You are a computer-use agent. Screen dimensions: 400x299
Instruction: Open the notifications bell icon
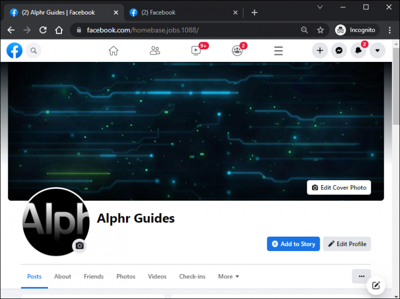(358, 50)
